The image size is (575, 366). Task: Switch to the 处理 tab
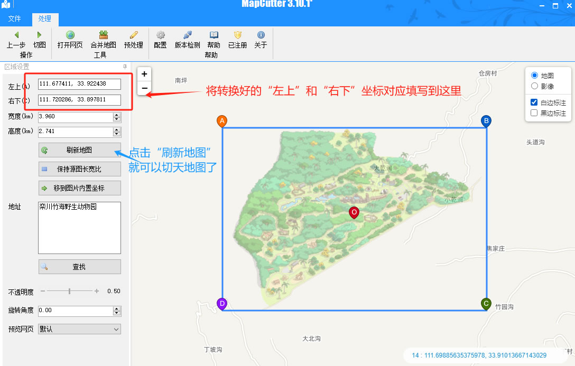[45, 18]
